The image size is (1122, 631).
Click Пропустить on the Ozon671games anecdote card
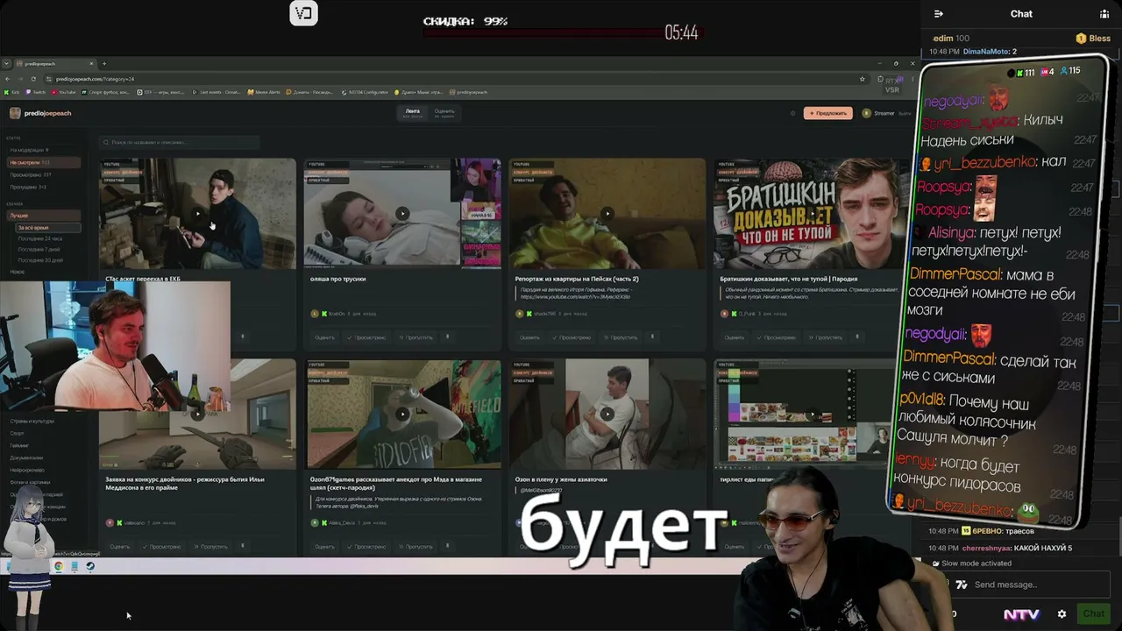[415, 547]
